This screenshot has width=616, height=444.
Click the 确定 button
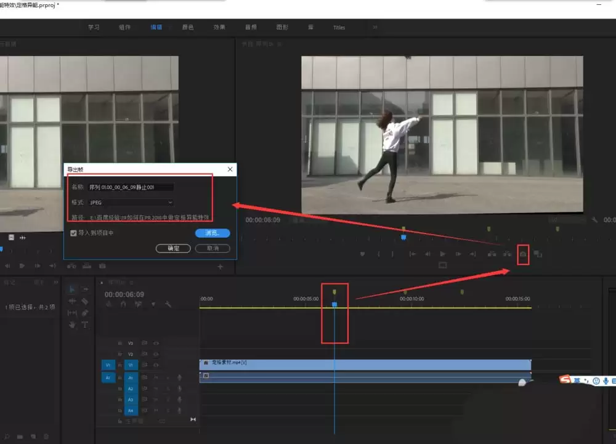[174, 248]
